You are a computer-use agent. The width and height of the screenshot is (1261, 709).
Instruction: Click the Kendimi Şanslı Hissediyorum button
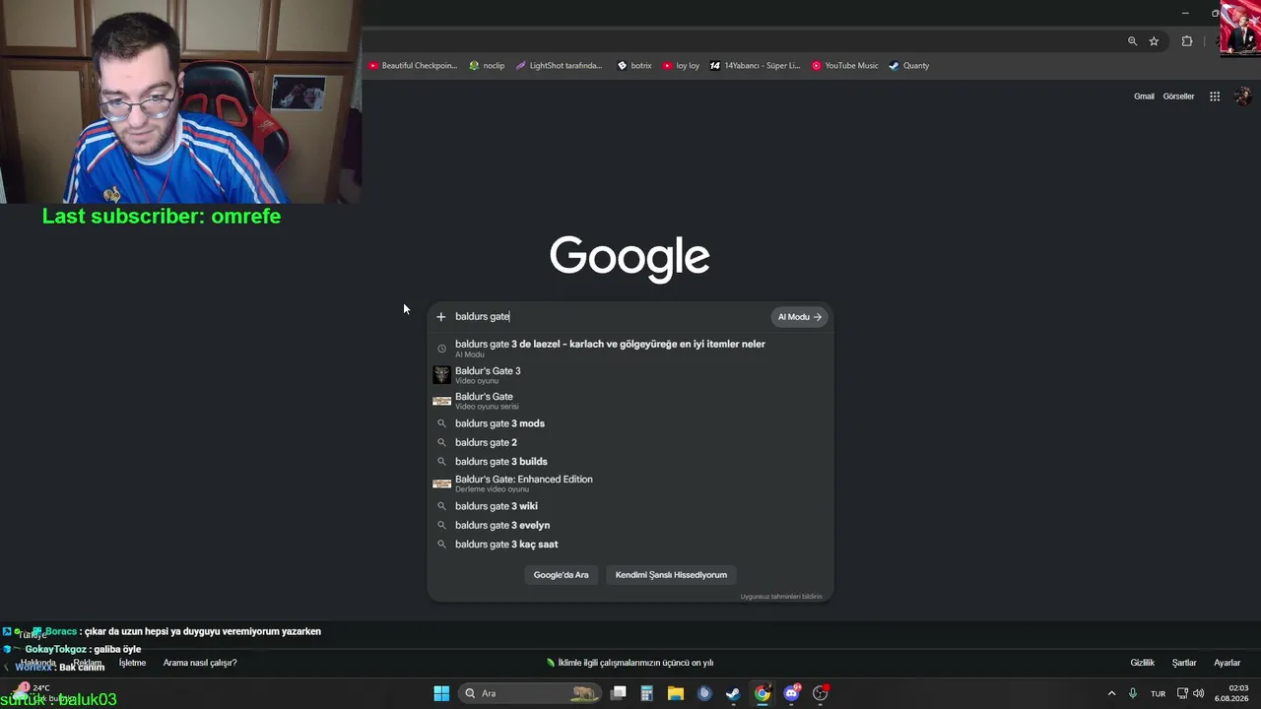pos(671,575)
